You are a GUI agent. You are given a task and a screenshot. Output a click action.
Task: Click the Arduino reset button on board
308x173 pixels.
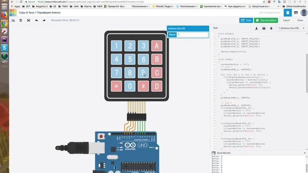point(101,136)
